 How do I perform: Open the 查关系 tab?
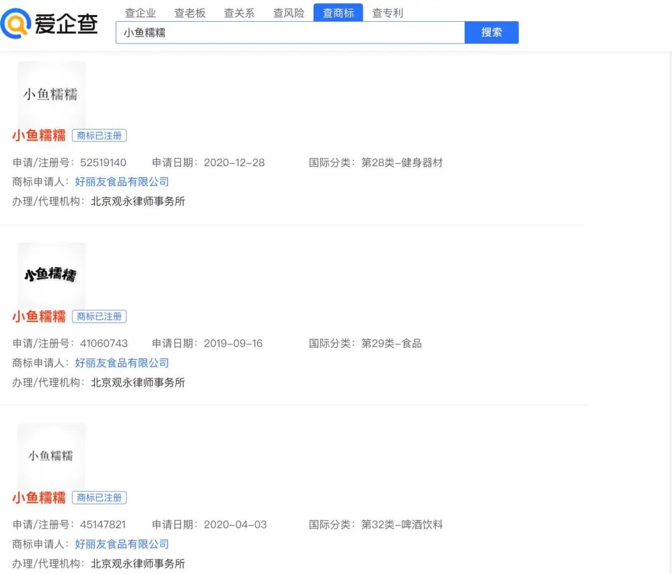[239, 13]
